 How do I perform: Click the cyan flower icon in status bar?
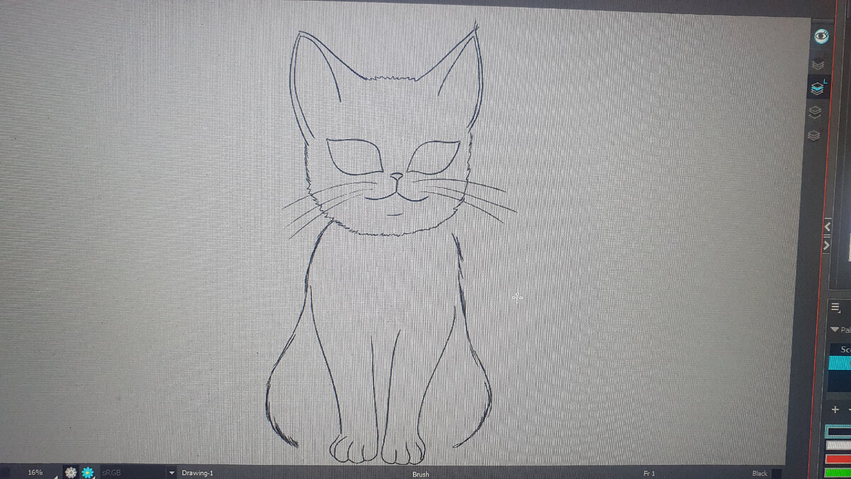pos(88,473)
